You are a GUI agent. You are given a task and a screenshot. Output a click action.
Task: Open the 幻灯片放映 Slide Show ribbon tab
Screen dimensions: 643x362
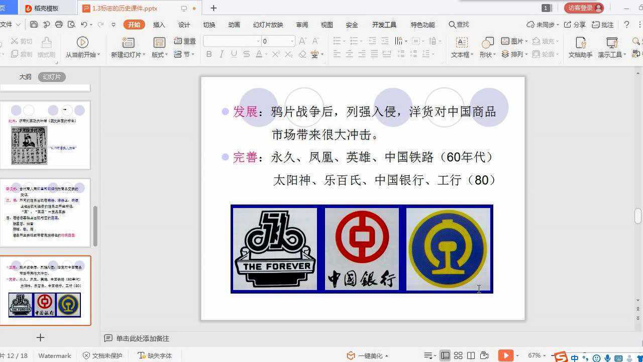tap(268, 25)
